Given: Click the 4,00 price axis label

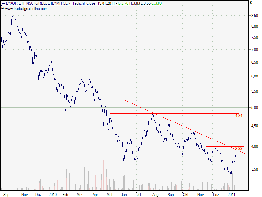Looking at the screenshot, I should [255, 146].
